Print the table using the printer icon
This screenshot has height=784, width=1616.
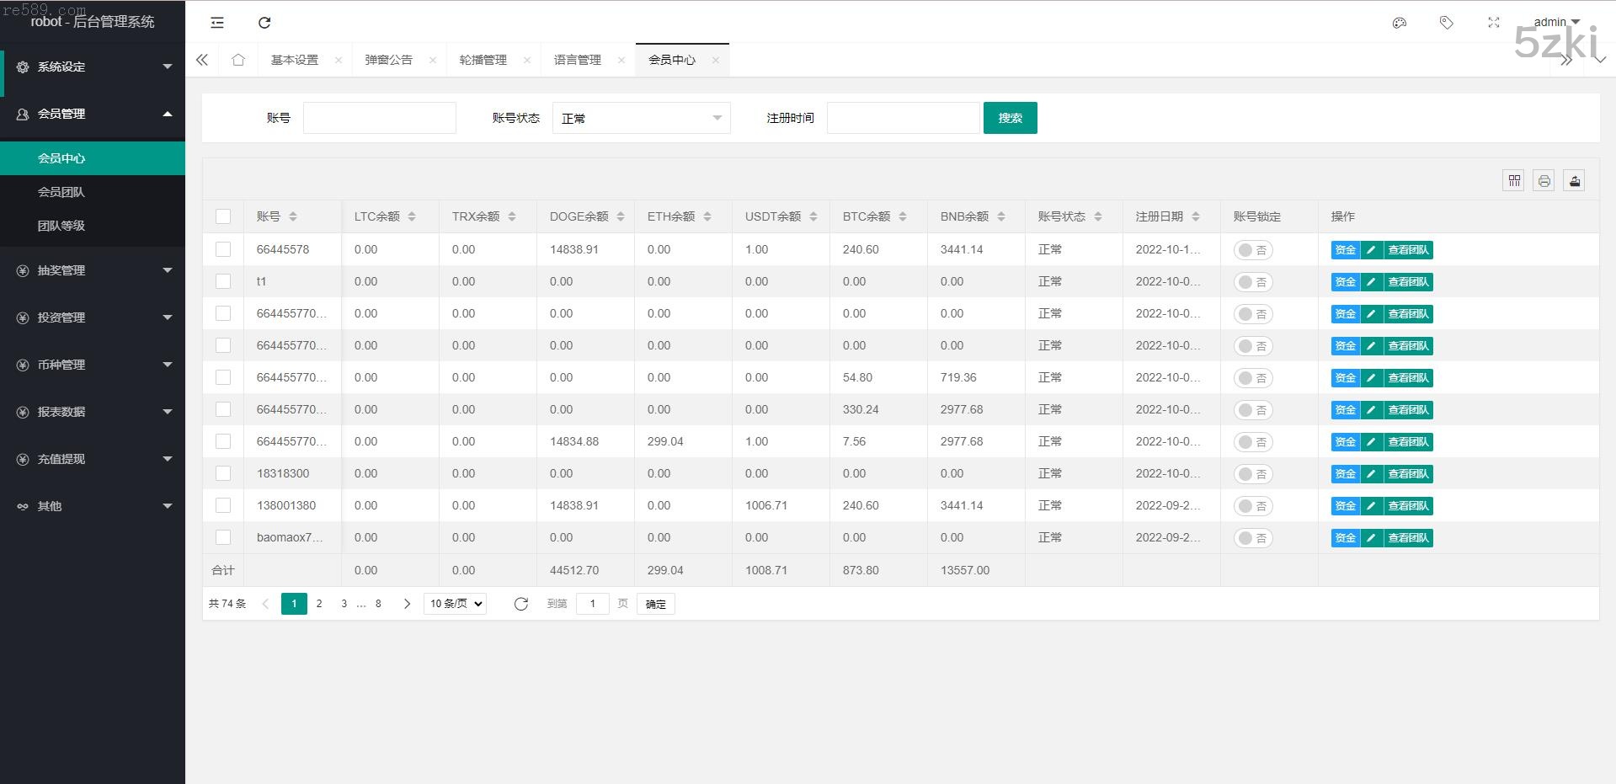point(1544,180)
